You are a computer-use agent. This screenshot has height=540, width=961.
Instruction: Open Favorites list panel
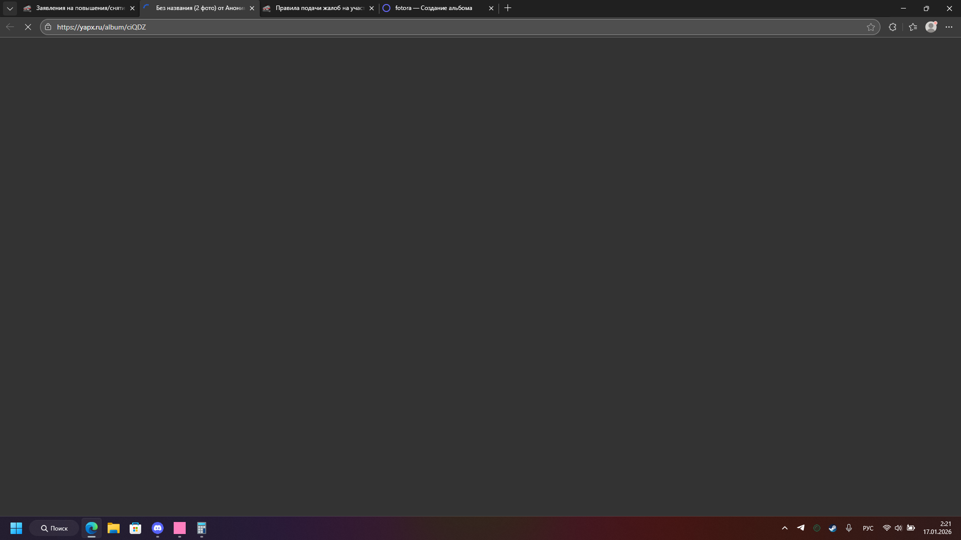click(913, 27)
